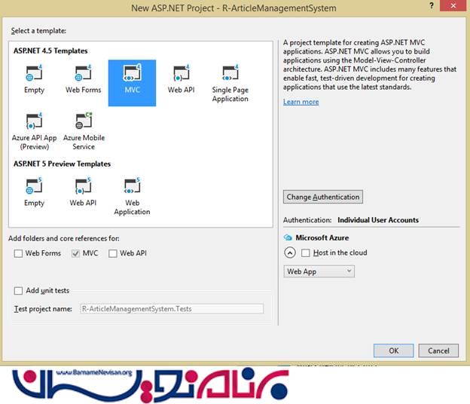Enable the Add unit tests checkbox
The width and height of the screenshot is (470, 404).
[x=19, y=291]
